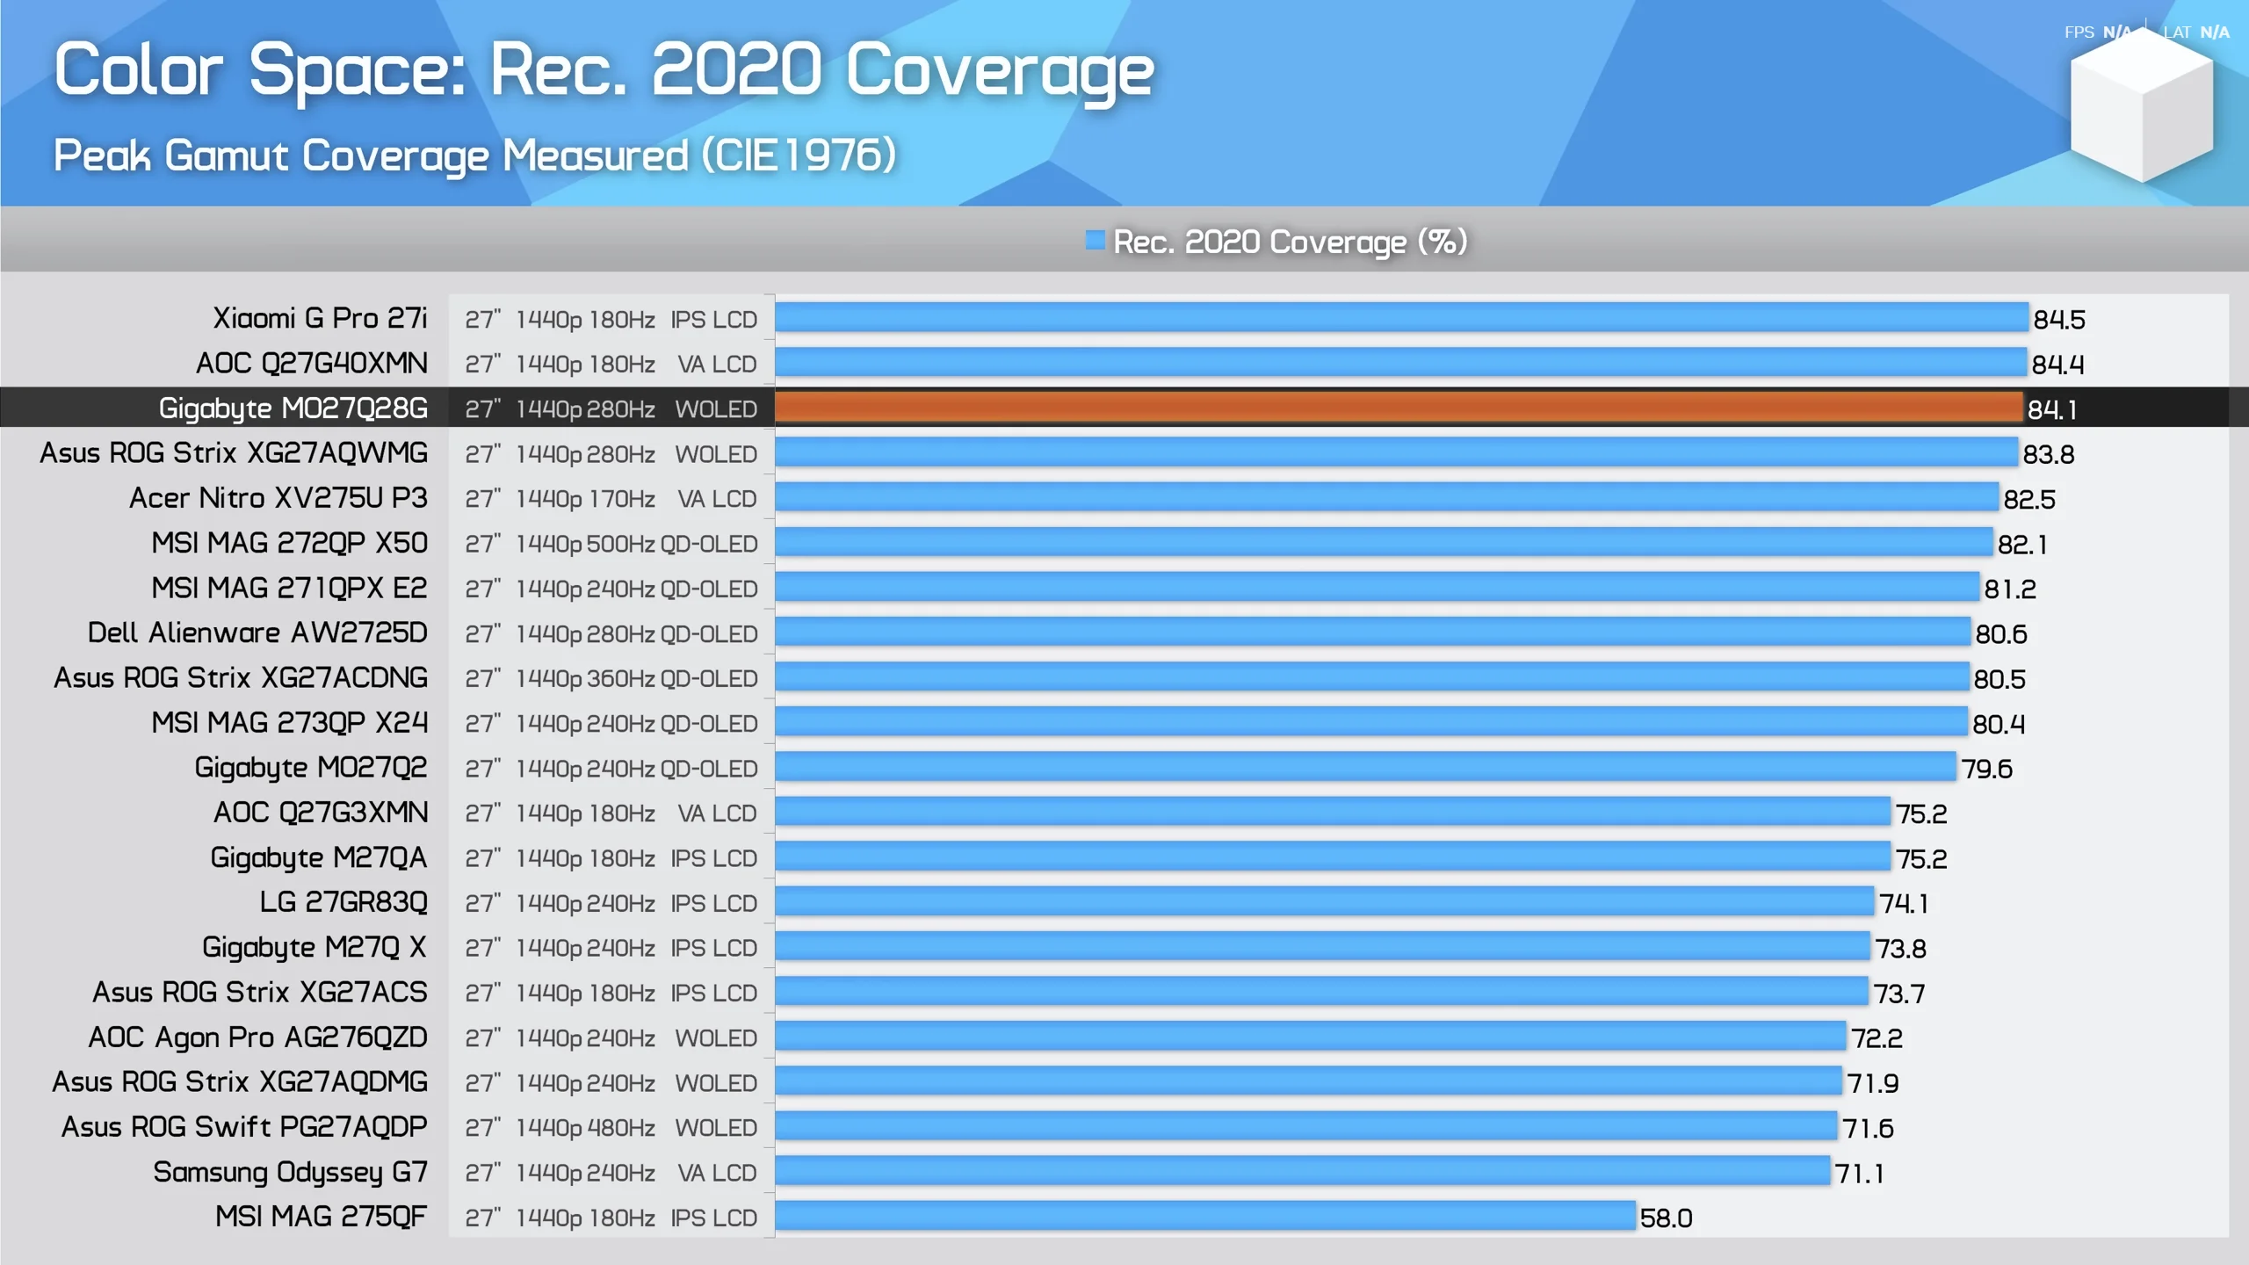The height and width of the screenshot is (1265, 2249).
Task: Select the MSI MAG 275QF label
Action: pos(321,1217)
